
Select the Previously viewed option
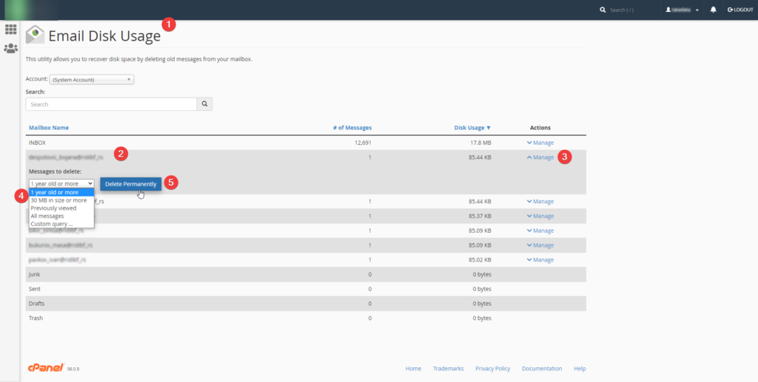click(x=61, y=208)
